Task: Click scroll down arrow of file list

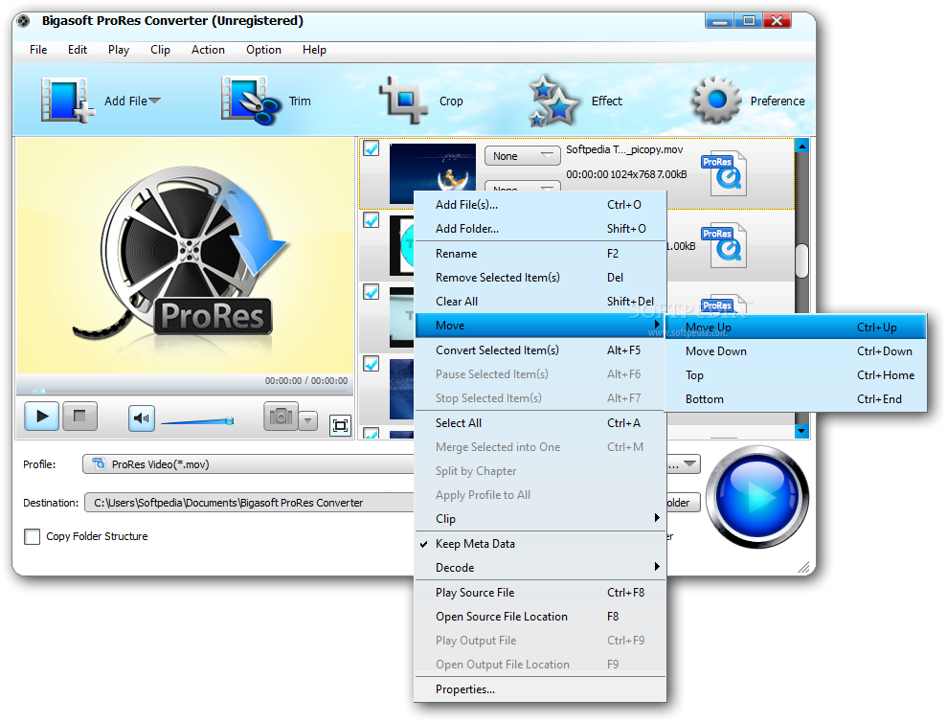Action: coord(801,431)
